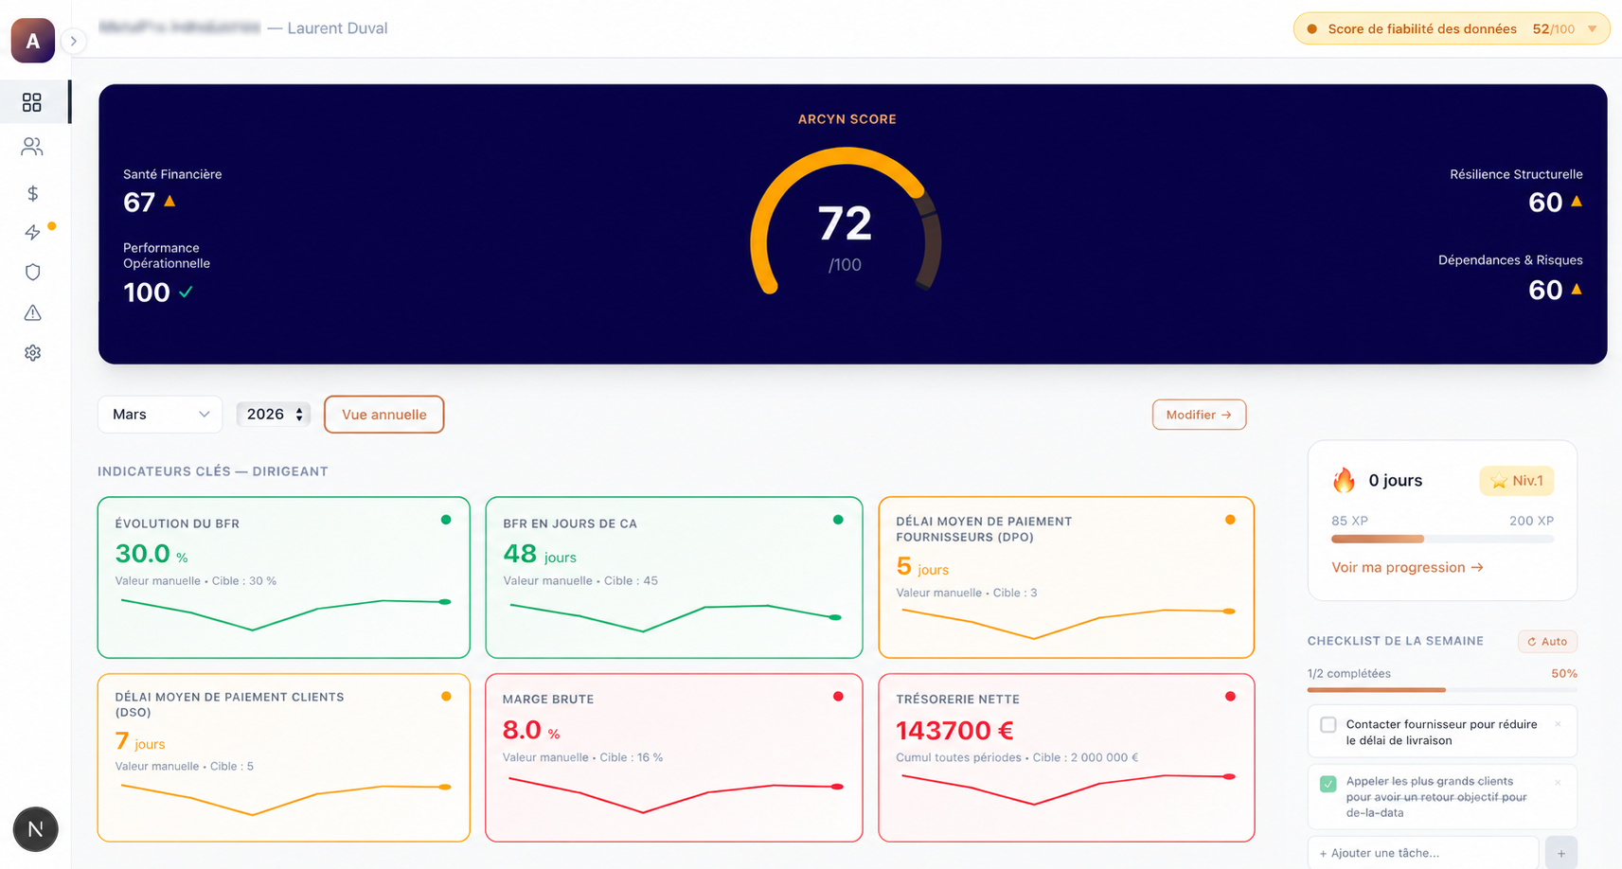Click the "Santé Financière" label

point(172,174)
